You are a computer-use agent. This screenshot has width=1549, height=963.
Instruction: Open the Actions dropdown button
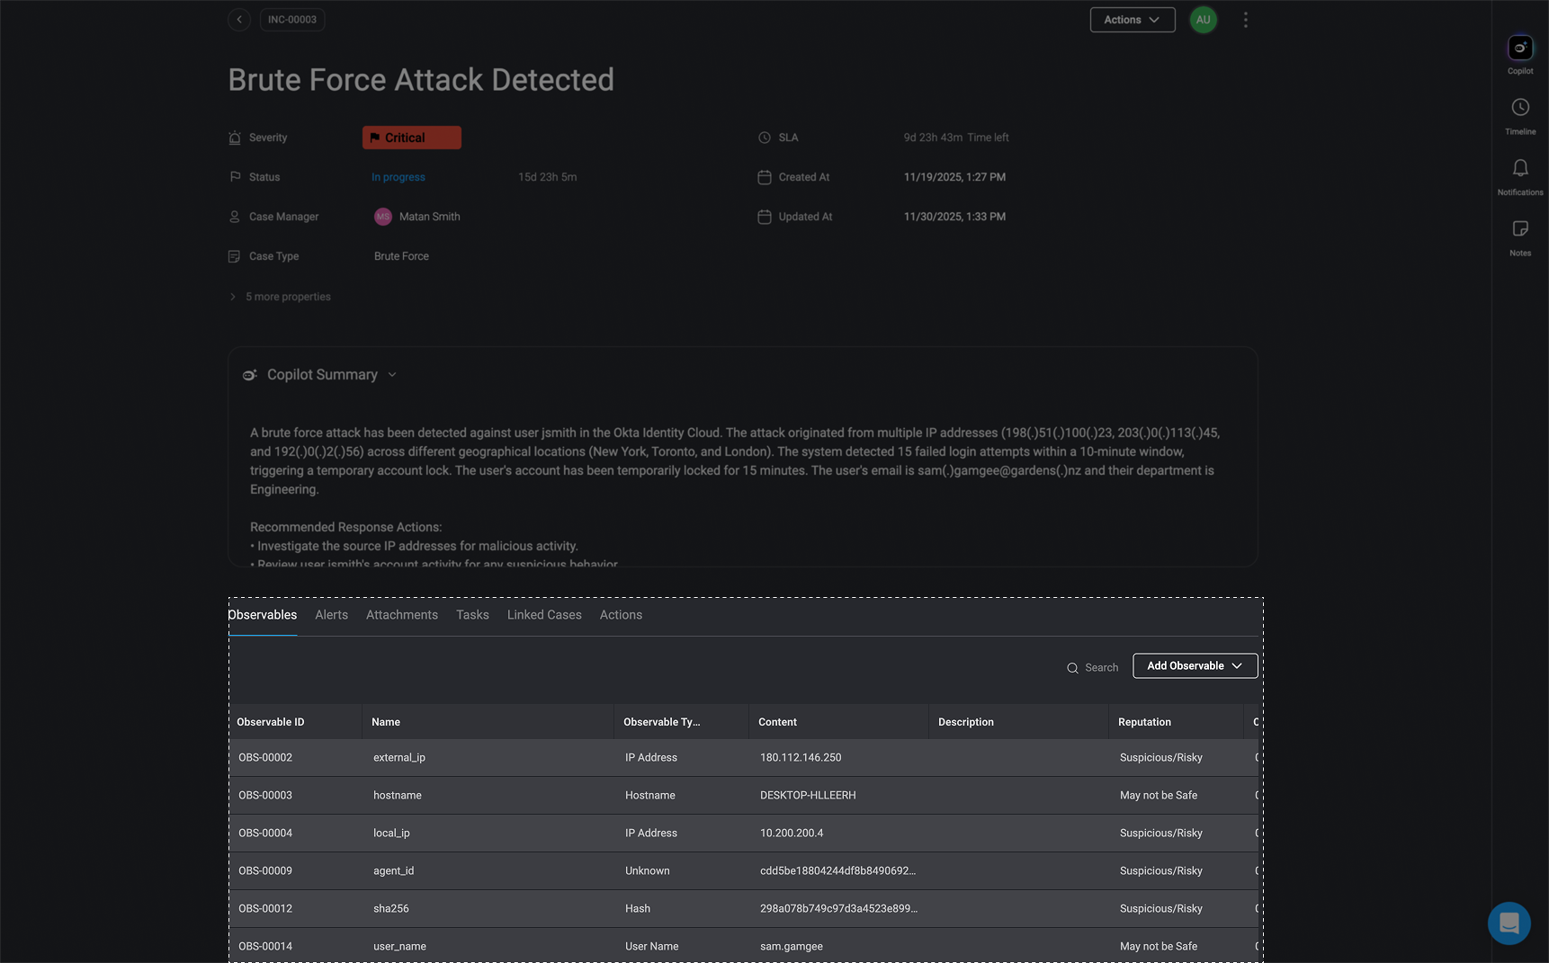click(1132, 20)
